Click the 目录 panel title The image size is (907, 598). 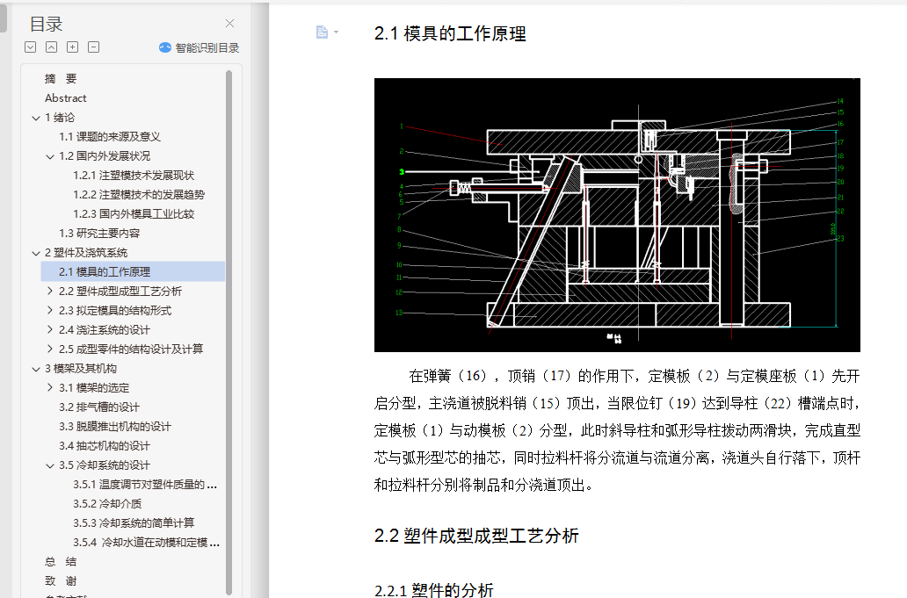[x=46, y=25]
